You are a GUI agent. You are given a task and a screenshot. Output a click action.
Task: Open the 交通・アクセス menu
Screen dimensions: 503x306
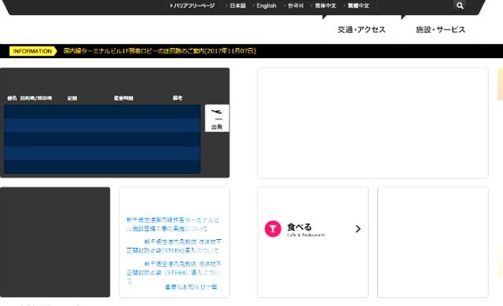click(x=362, y=30)
